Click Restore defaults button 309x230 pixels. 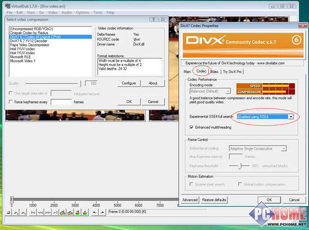[214, 200]
